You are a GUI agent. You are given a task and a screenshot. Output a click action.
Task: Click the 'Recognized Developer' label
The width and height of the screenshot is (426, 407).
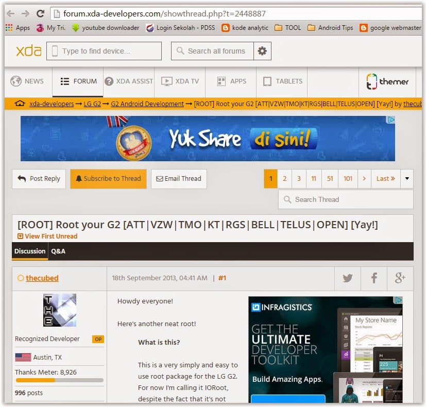point(47,339)
